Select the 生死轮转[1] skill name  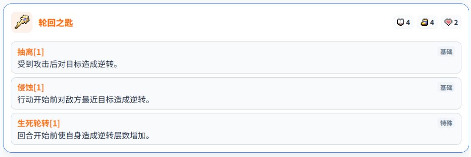tap(39, 123)
